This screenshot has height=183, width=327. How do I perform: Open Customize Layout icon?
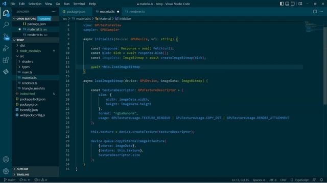coord(300,4)
